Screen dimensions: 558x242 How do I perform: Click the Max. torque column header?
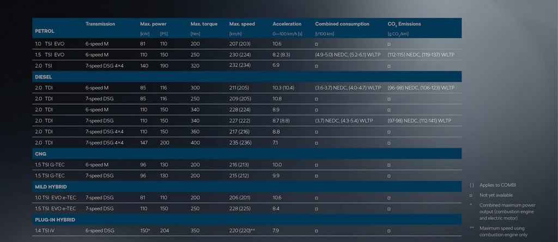(x=204, y=24)
